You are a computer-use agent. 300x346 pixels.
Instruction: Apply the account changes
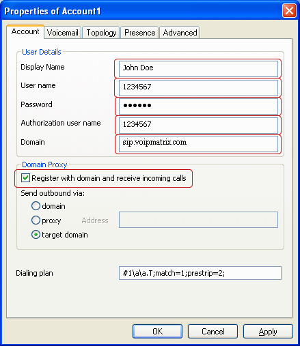(x=268, y=332)
